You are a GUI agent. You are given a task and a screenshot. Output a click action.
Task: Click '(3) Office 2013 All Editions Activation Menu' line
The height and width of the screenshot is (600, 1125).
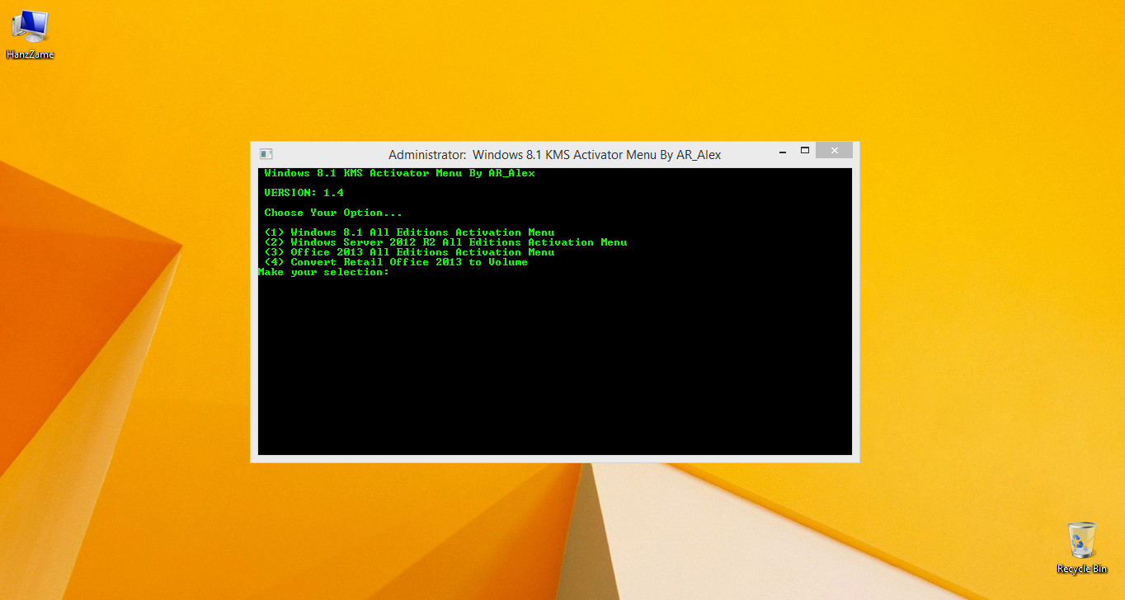(409, 252)
